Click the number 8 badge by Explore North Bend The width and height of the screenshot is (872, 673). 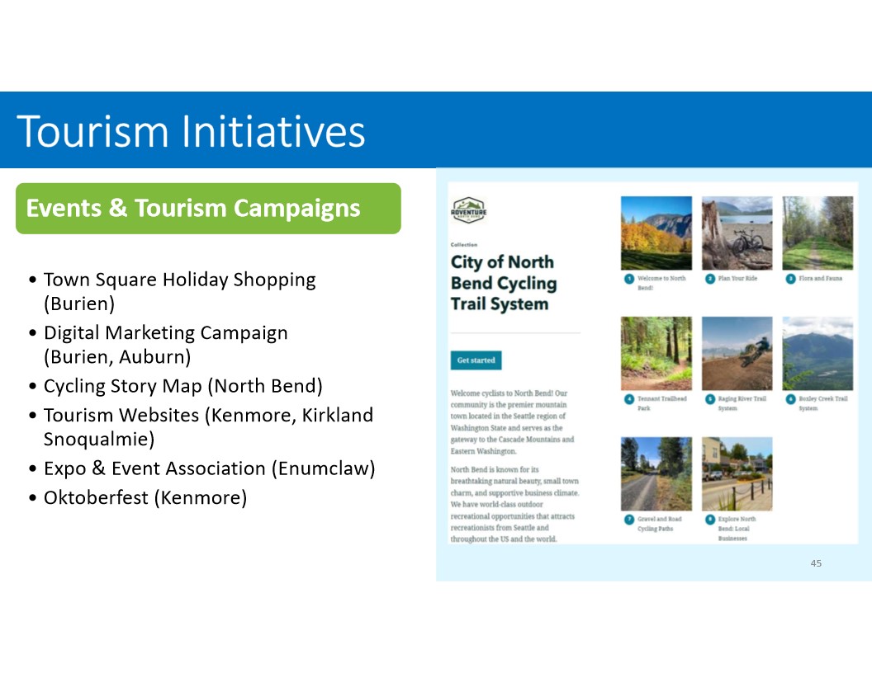pyautogui.click(x=709, y=520)
